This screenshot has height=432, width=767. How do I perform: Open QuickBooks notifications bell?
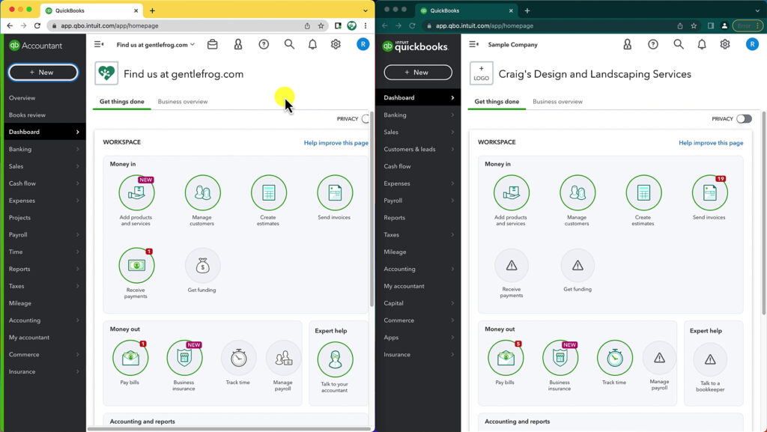pyautogui.click(x=312, y=44)
